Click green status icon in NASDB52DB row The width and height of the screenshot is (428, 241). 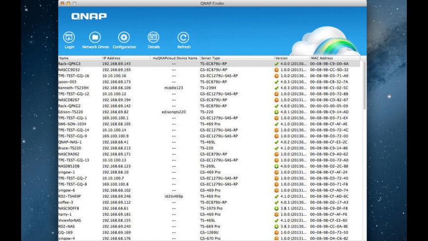click(276, 166)
